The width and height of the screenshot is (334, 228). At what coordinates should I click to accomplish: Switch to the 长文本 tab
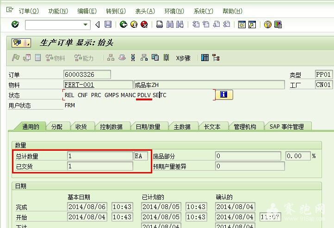point(212,127)
